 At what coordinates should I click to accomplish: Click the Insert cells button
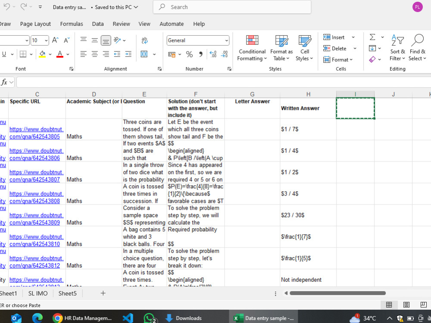(334, 37)
